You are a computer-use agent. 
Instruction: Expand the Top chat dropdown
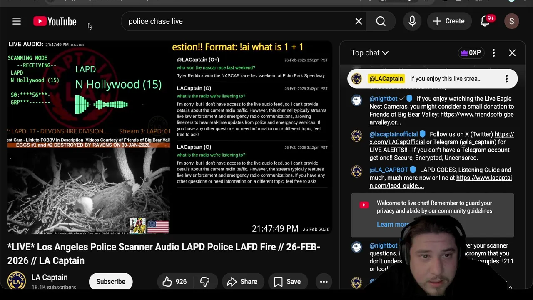[x=370, y=53]
